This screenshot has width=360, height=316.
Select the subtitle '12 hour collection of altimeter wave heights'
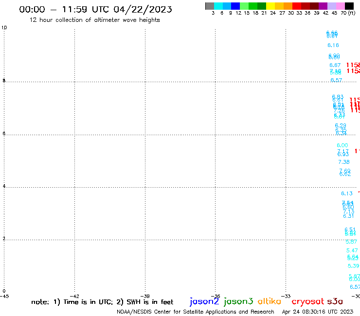pos(94,20)
